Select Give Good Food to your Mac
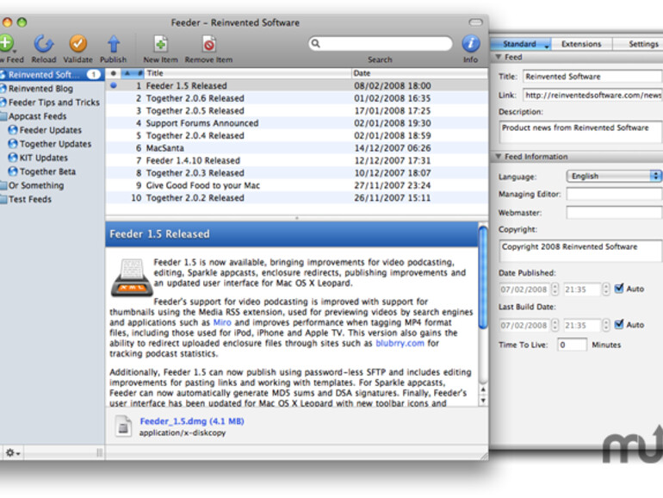 coord(296,185)
